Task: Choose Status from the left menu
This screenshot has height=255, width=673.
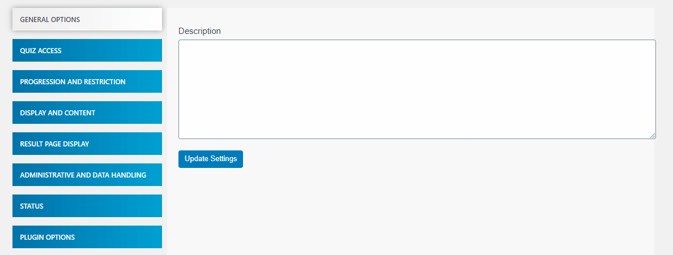Action: point(87,206)
